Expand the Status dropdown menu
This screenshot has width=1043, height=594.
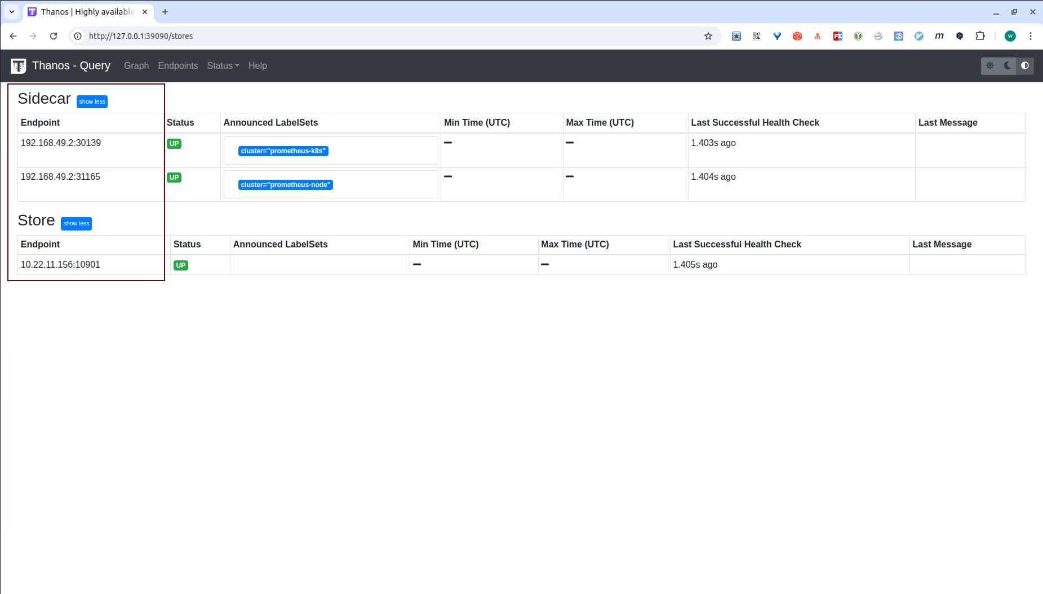point(223,66)
